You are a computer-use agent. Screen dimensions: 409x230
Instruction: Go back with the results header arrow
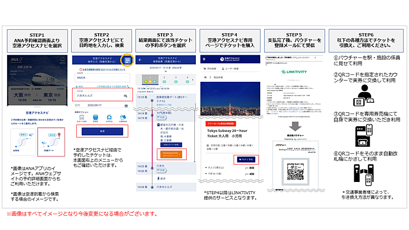tap(140, 60)
